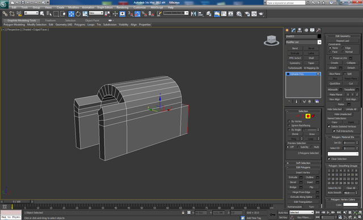Viewport: 363px width, 220px height.
Task: Open Render Setup from the toolbar
Action: point(247,14)
